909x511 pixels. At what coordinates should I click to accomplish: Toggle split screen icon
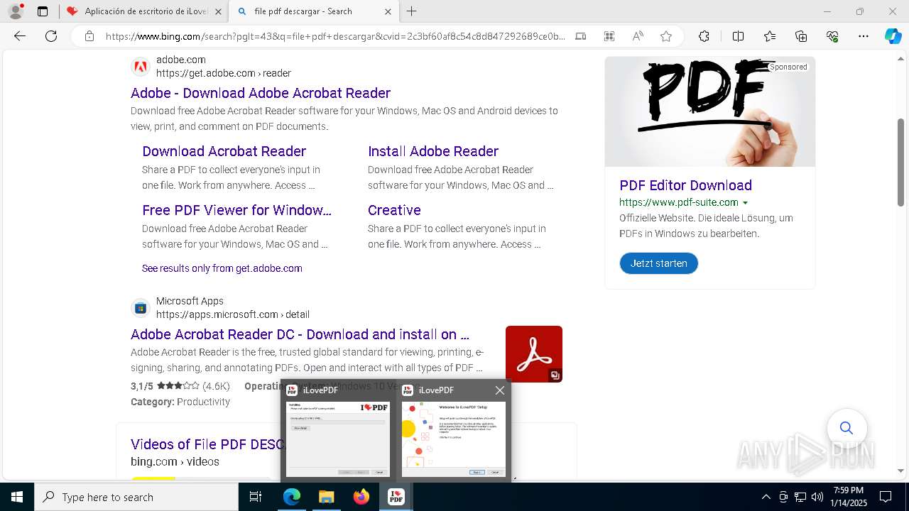click(738, 36)
